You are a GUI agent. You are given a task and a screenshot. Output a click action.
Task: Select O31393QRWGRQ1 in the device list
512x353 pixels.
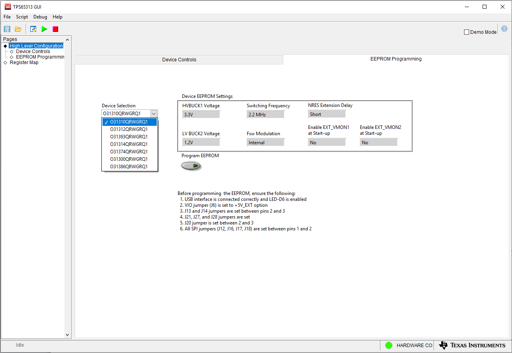130,137
